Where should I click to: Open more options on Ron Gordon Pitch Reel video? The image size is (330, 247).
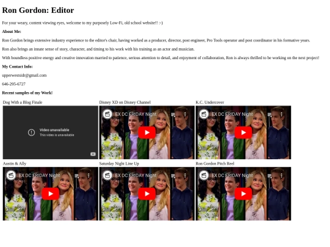[281, 175]
